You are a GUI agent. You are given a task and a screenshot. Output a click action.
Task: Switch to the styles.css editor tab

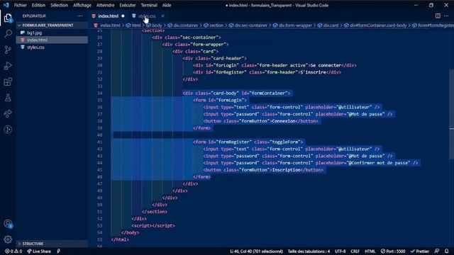point(147,16)
